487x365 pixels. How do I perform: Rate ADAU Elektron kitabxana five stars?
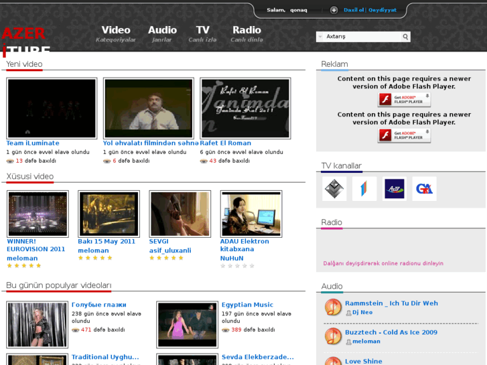click(x=252, y=266)
